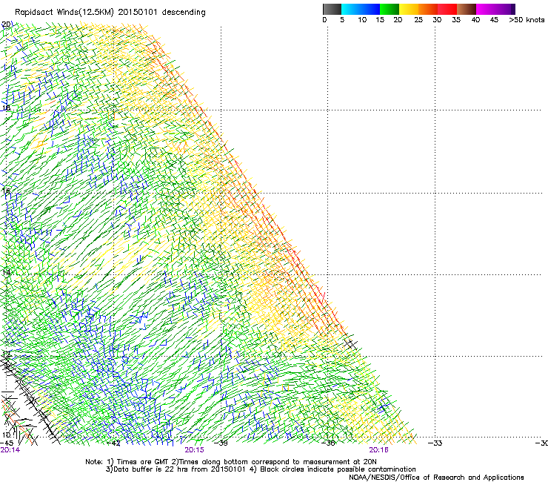Click the purple time label 20:14
Viewport: 548px width, 482px height.
(10, 450)
